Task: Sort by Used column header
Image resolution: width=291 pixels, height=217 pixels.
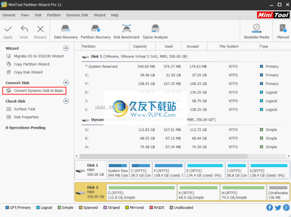Action: 168,46
